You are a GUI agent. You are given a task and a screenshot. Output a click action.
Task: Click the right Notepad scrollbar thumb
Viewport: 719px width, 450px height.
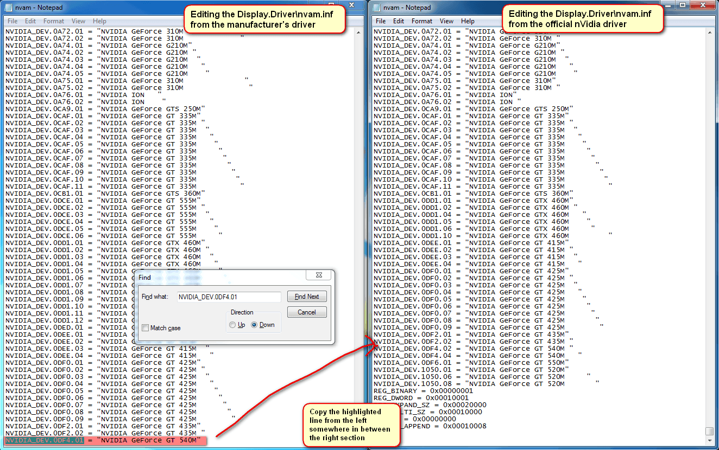[x=710, y=431]
